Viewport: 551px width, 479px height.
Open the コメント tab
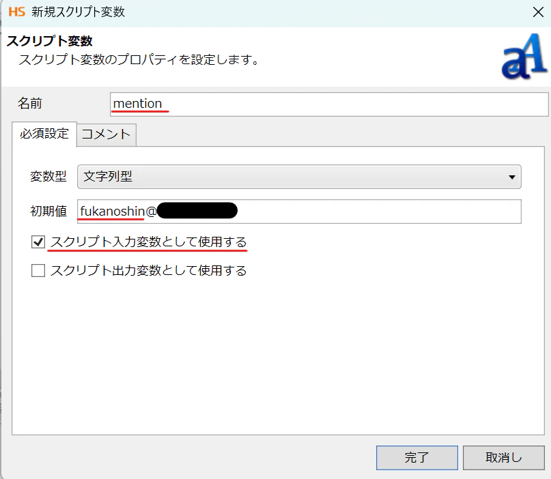click(106, 134)
